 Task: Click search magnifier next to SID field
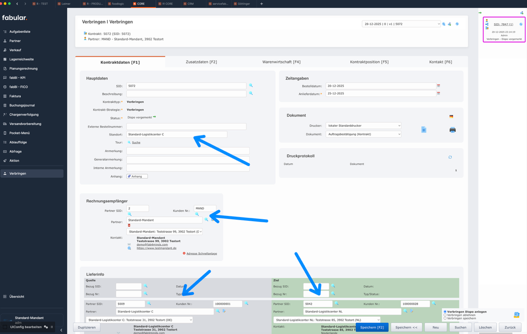(x=251, y=85)
